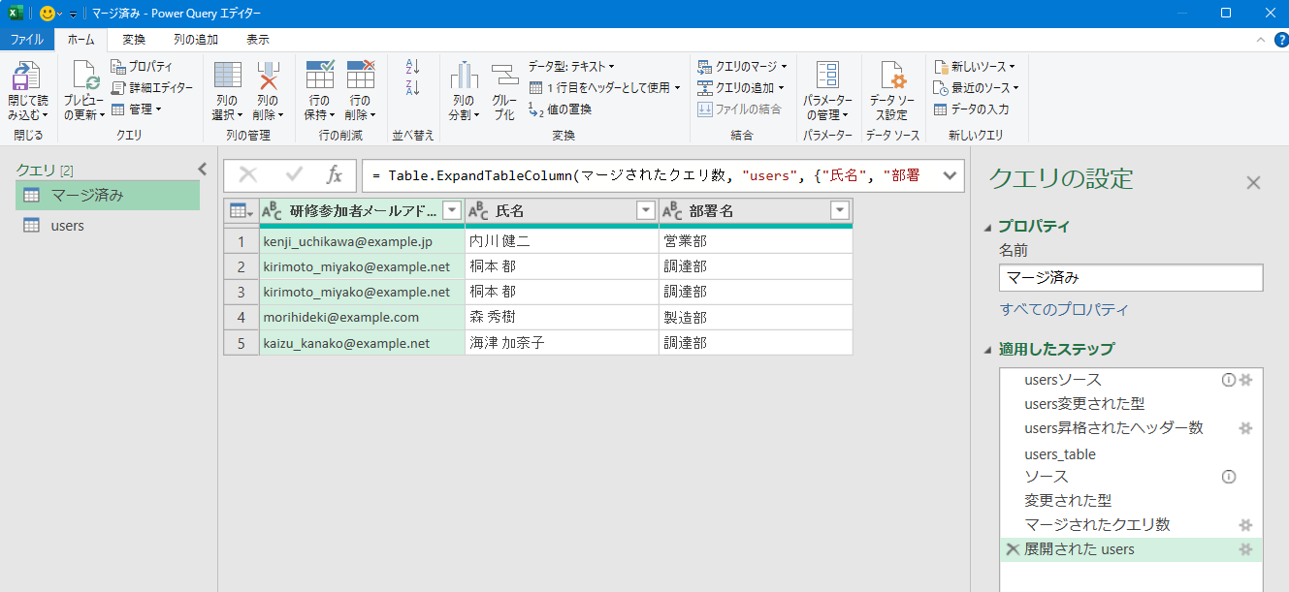Open データ型: テキスト dropdown
The height and width of the screenshot is (592, 1289).
click(x=571, y=67)
